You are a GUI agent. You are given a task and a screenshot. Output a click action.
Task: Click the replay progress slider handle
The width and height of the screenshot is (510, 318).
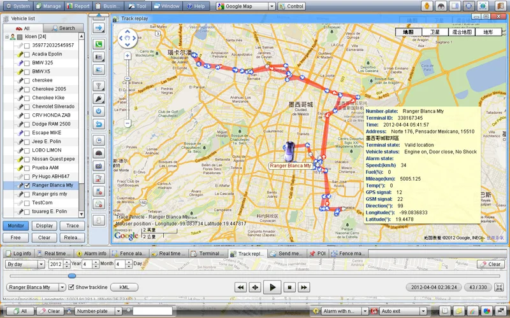(x=72, y=275)
